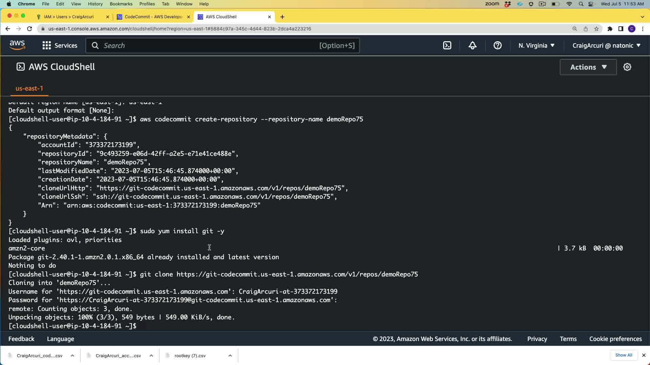Open CloudShell settings gear icon
650x365 pixels.
(x=627, y=67)
